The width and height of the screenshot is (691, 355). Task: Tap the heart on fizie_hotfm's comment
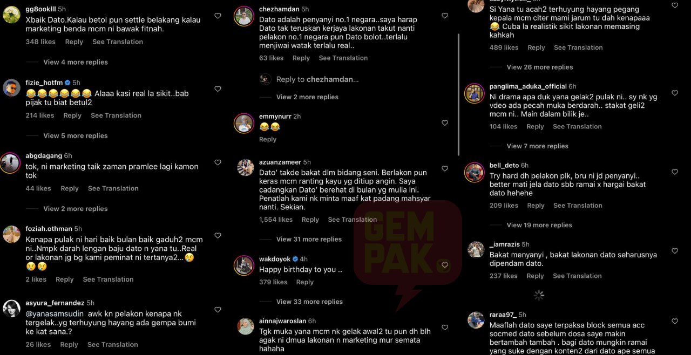click(218, 89)
